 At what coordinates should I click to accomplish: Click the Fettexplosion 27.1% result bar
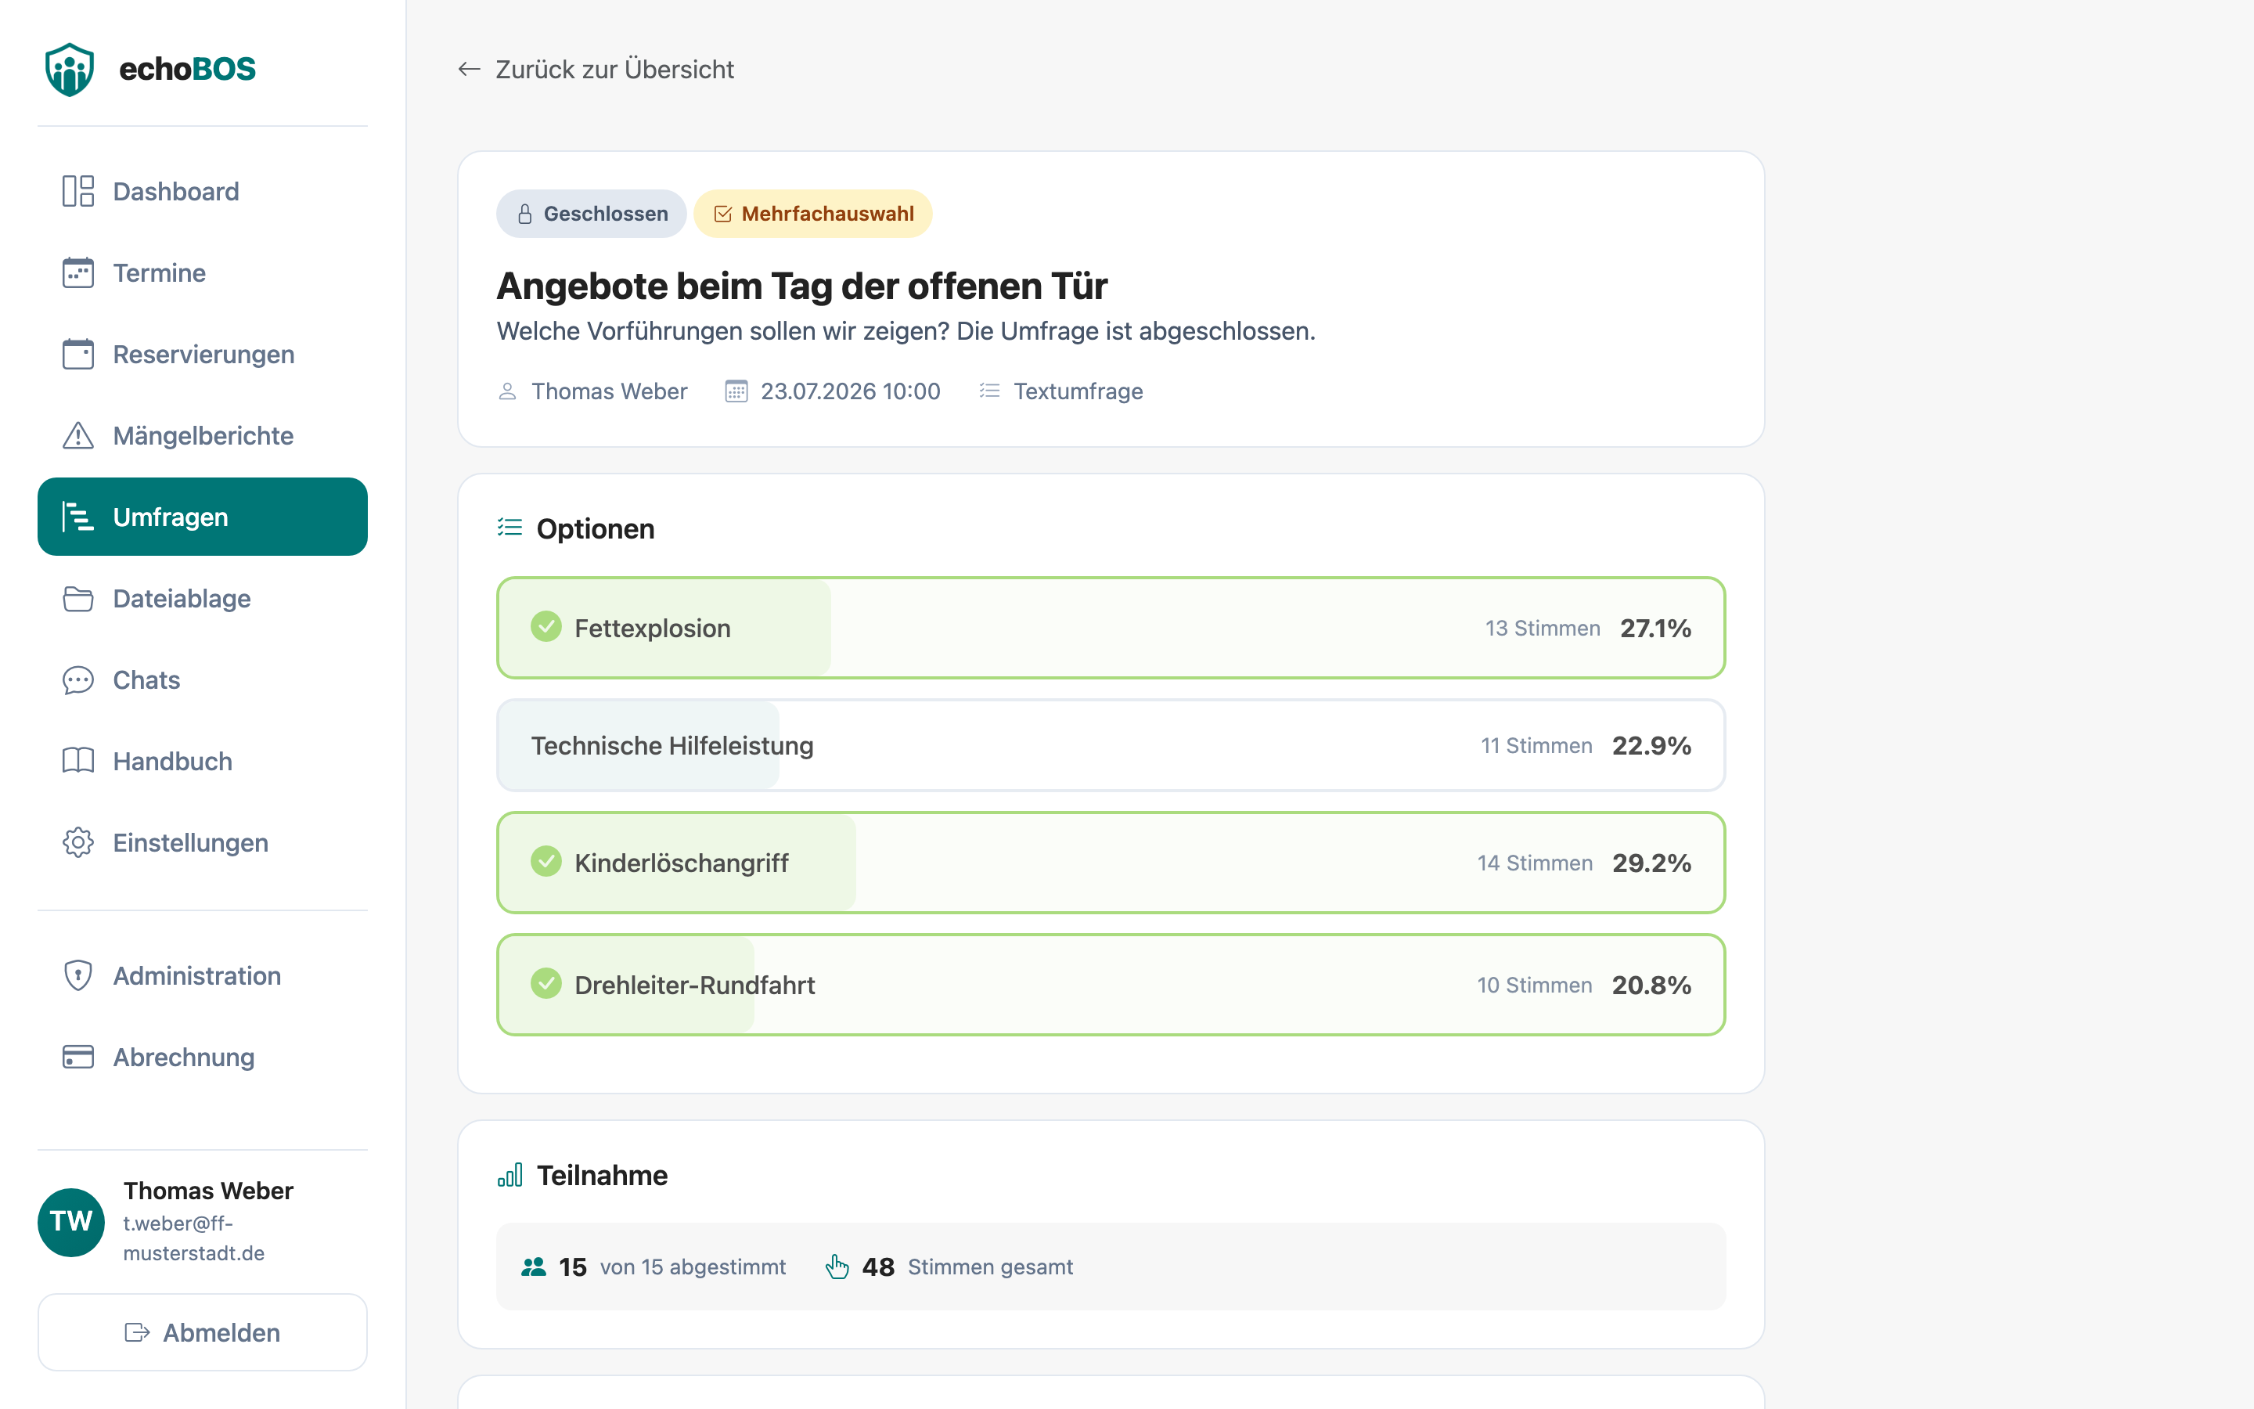coord(1111,628)
